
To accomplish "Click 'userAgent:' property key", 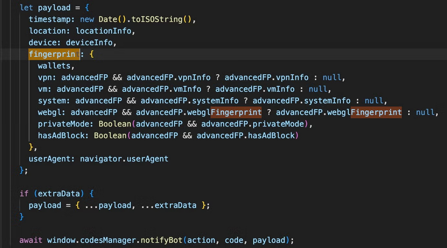I will tap(52, 159).
